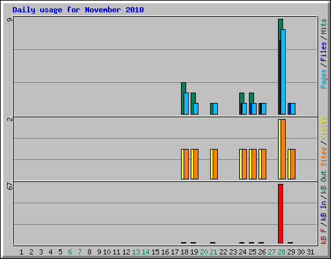Click the 'kB In' legend label
The height and width of the screenshot is (259, 331).
[x=324, y=210]
